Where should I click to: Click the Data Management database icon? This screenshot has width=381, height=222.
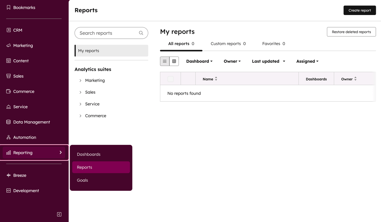(8, 122)
